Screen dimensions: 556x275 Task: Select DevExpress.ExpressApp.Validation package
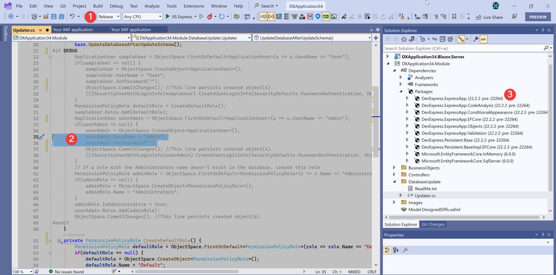coord(472,133)
